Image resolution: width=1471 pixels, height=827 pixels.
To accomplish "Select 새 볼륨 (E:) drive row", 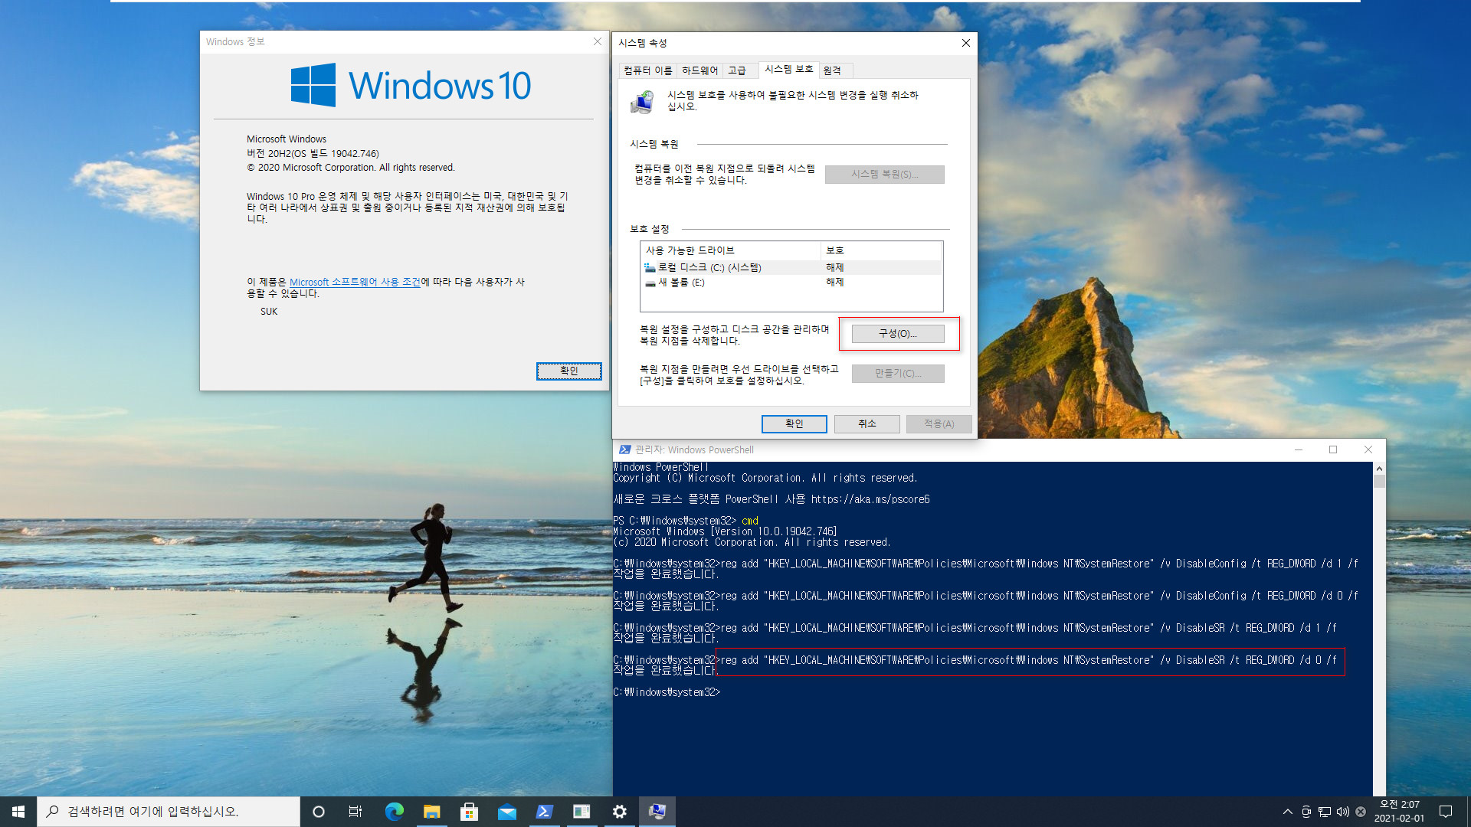I will [792, 283].
